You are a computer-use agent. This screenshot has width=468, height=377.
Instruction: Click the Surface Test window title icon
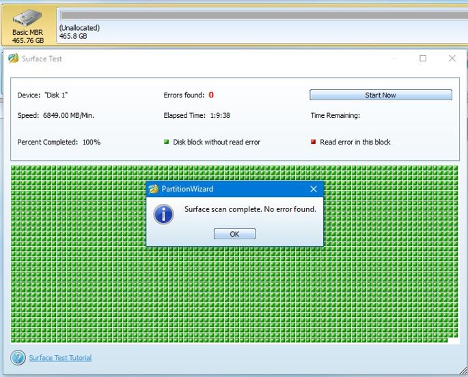tap(14, 59)
